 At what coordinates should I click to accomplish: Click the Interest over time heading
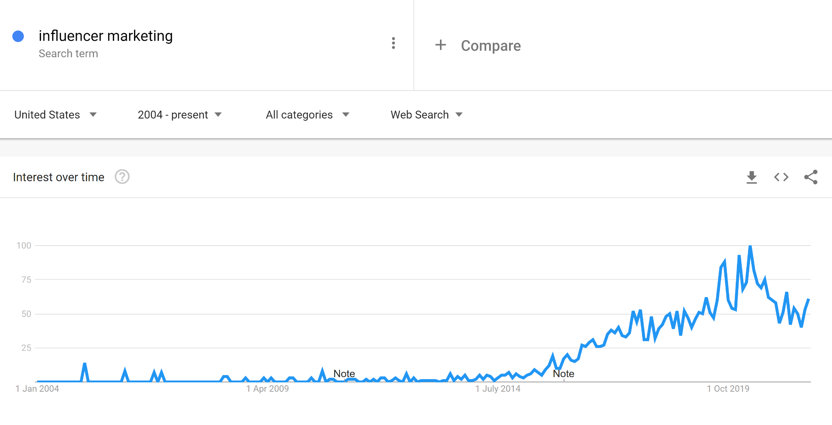(x=58, y=177)
